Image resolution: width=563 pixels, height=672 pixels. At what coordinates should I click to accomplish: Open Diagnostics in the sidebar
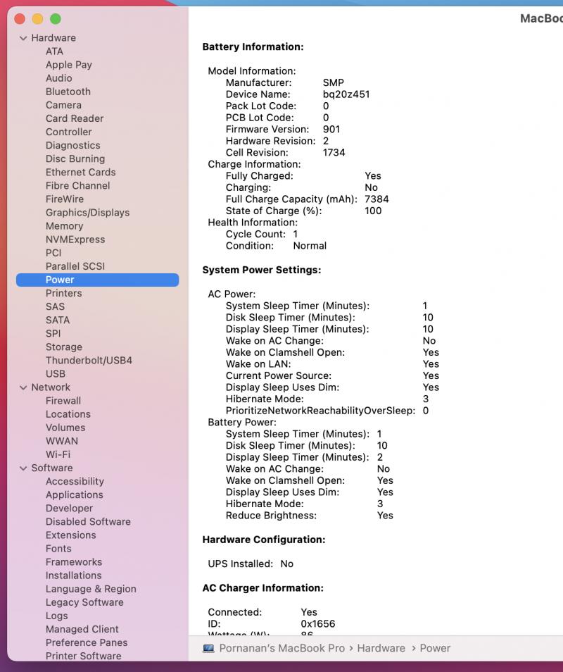click(72, 145)
